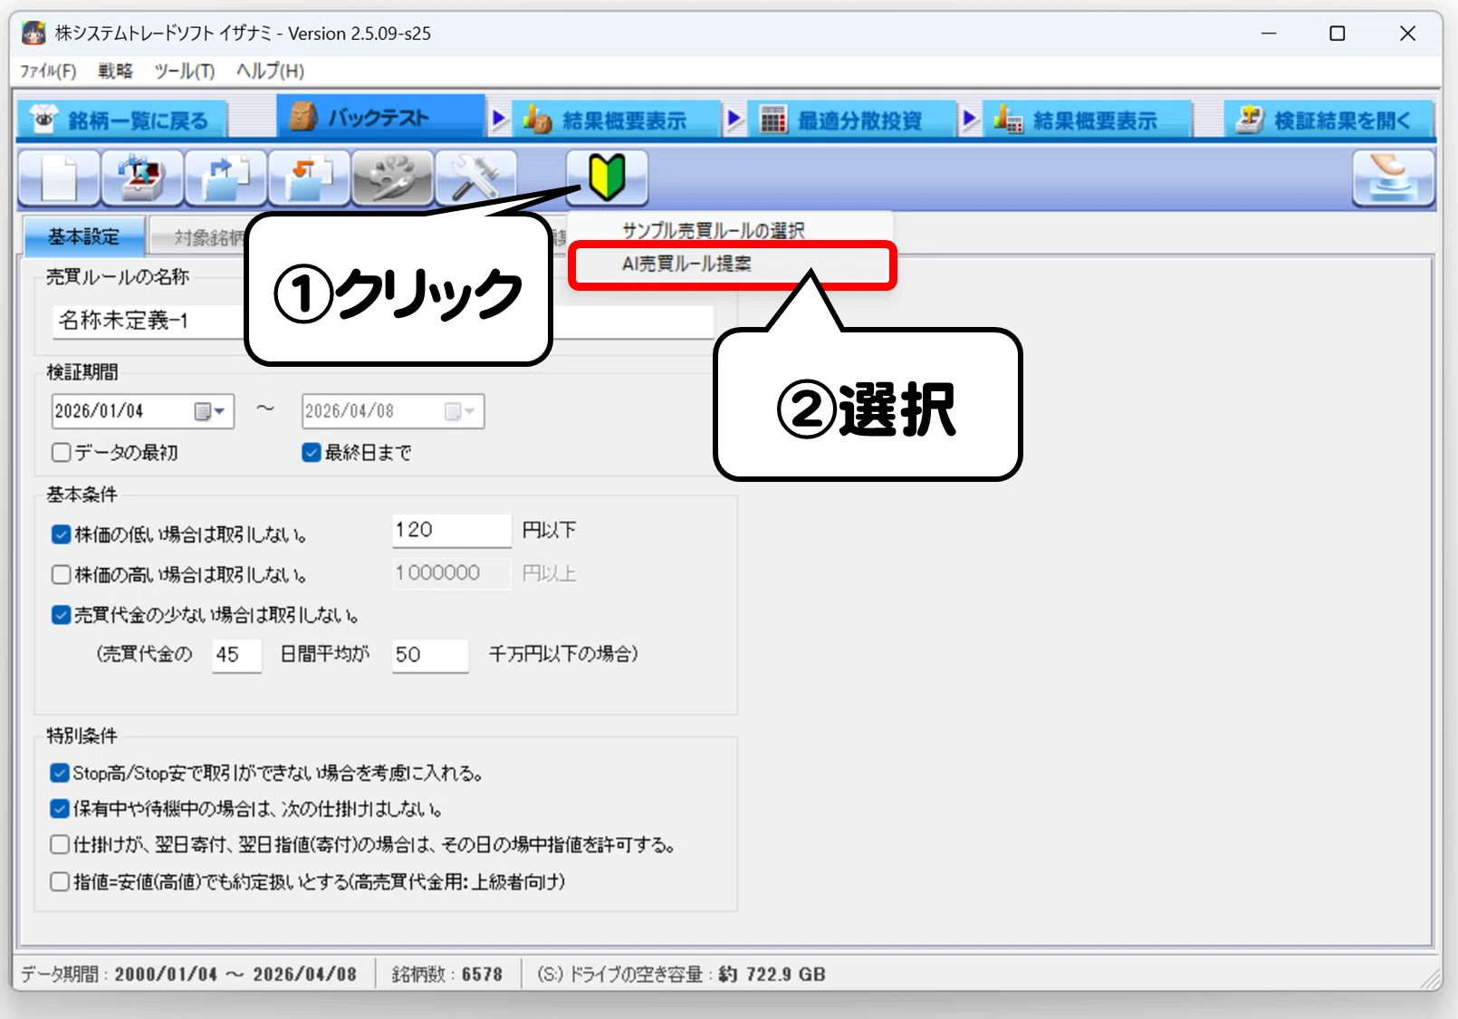Click the green-yellow beginner mark icon
The image size is (1458, 1019).
(607, 178)
